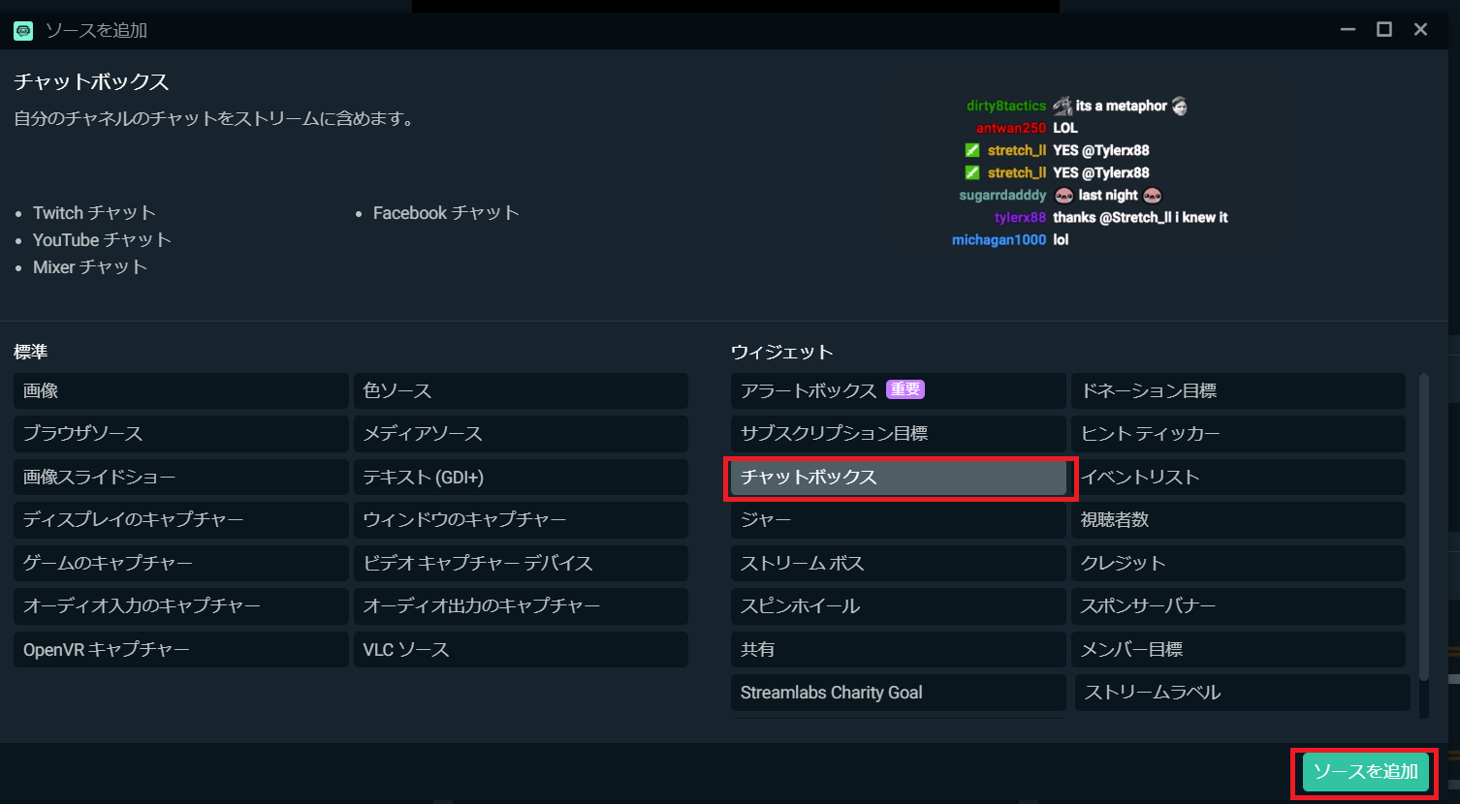Click the 重要 badge on アラートボックス
The width and height of the screenshot is (1460, 804).
pos(905,389)
